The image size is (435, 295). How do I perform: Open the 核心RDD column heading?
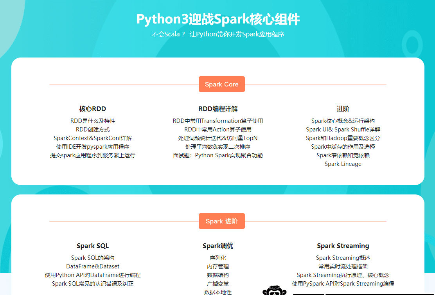[x=92, y=109]
